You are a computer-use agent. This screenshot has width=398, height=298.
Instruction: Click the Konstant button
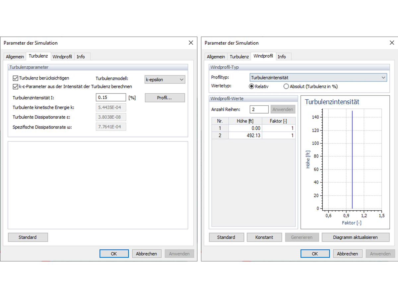point(264,237)
